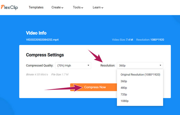
Task: Click the Resolution field label
Action: click(x=108, y=66)
